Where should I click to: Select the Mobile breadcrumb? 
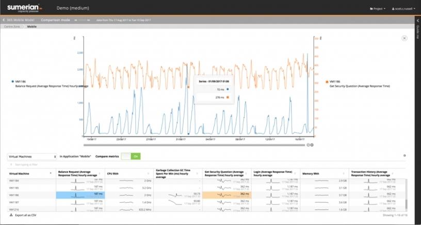[32, 26]
